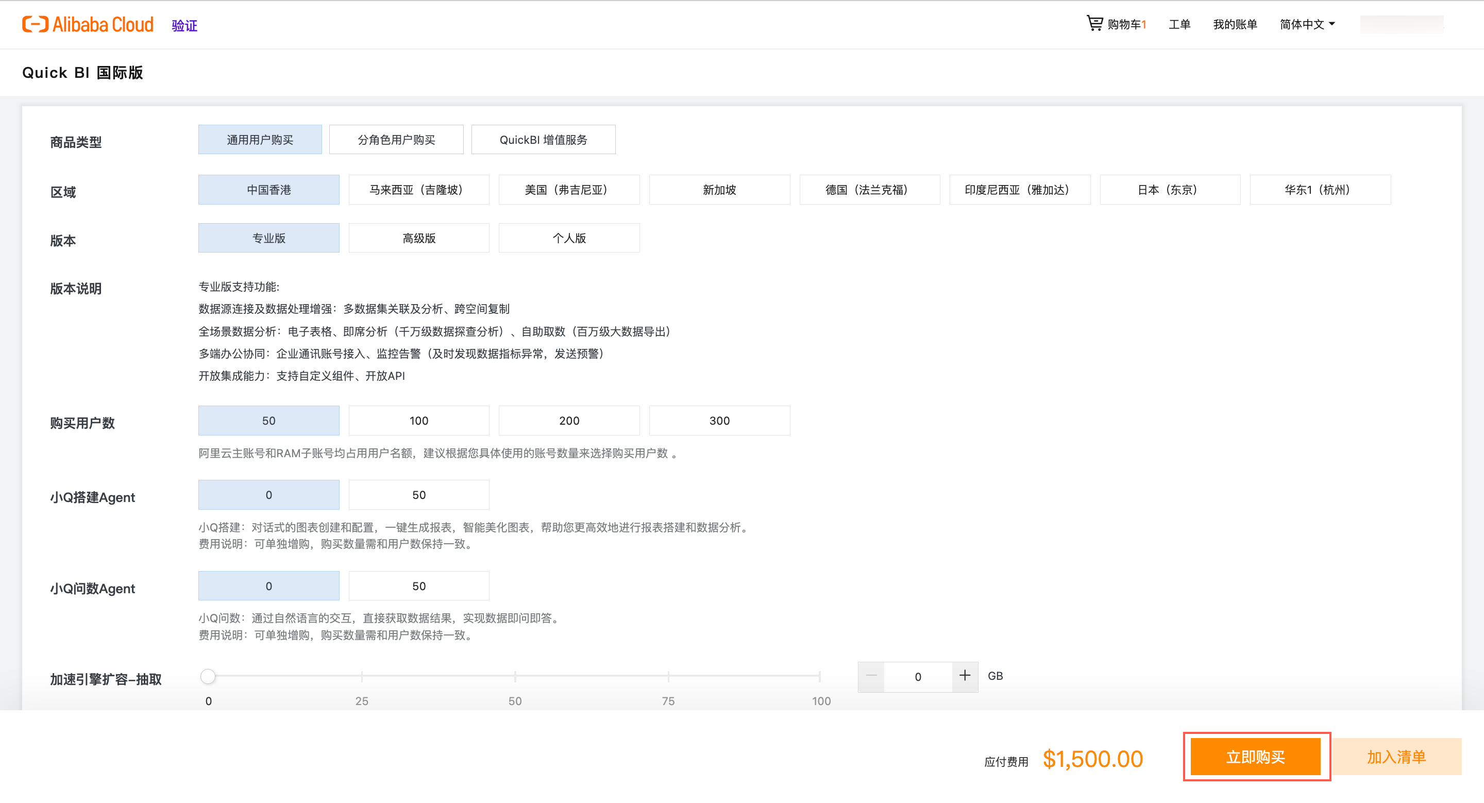This screenshot has height=803, width=1484.
Task: Expand the 简体中文 language dropdown
Action: (1307, 24)
